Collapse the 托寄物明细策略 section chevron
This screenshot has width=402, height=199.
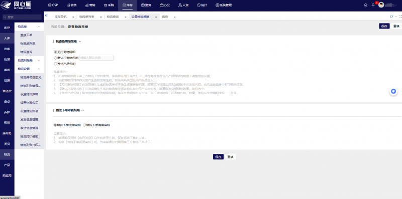pos(80,42)
